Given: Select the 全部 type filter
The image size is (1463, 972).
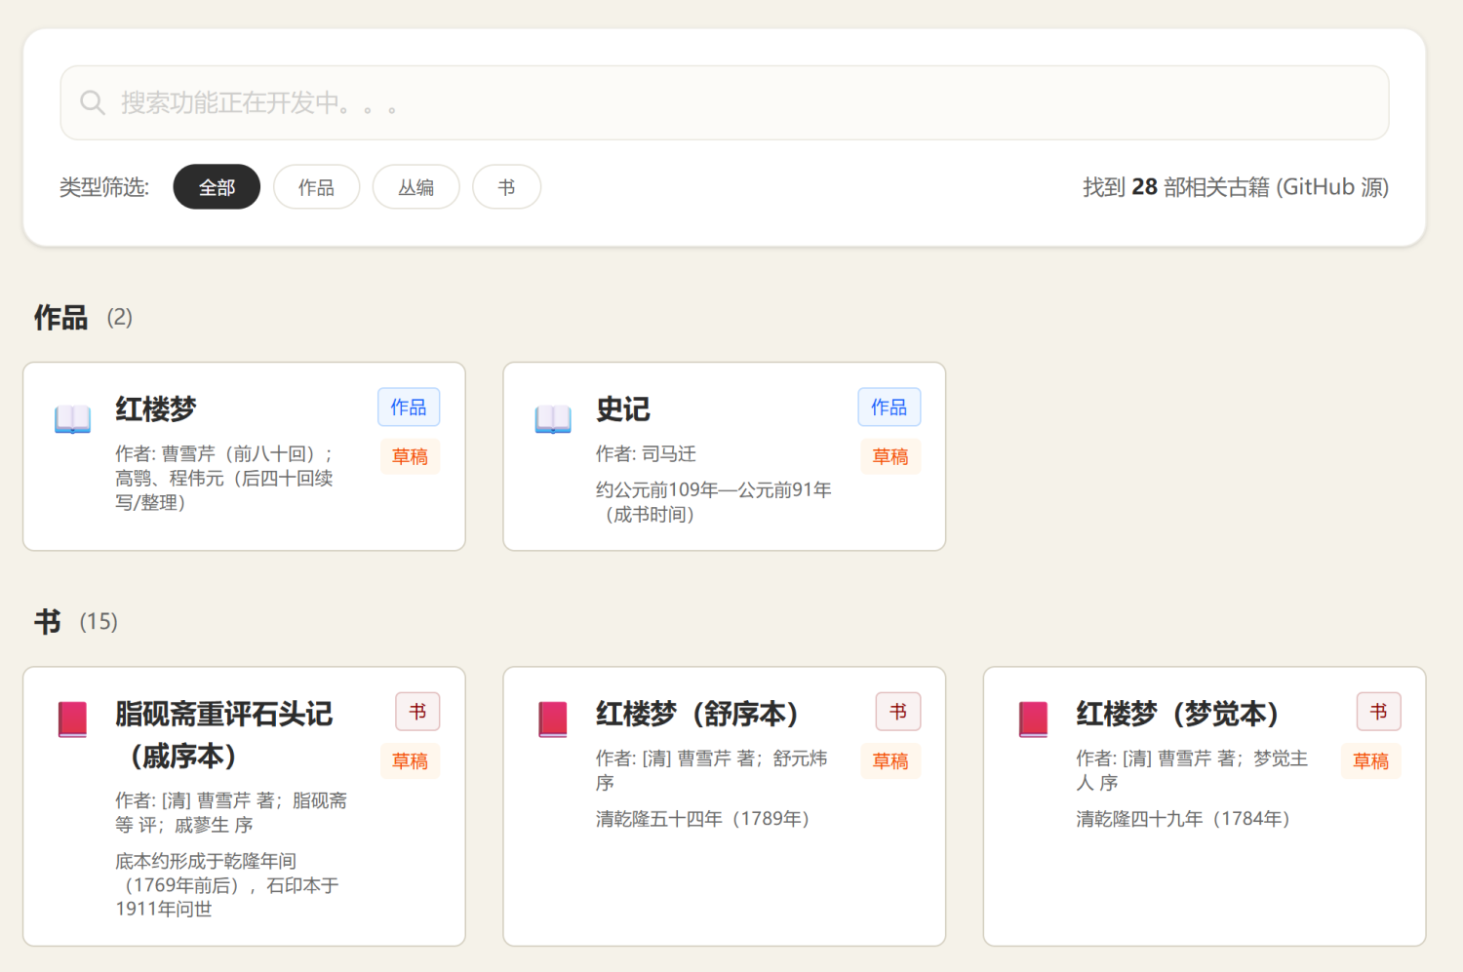Looking at the screenshot, I should (x=217, y=187).
